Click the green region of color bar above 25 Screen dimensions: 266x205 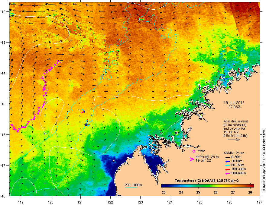pos(198,186)
